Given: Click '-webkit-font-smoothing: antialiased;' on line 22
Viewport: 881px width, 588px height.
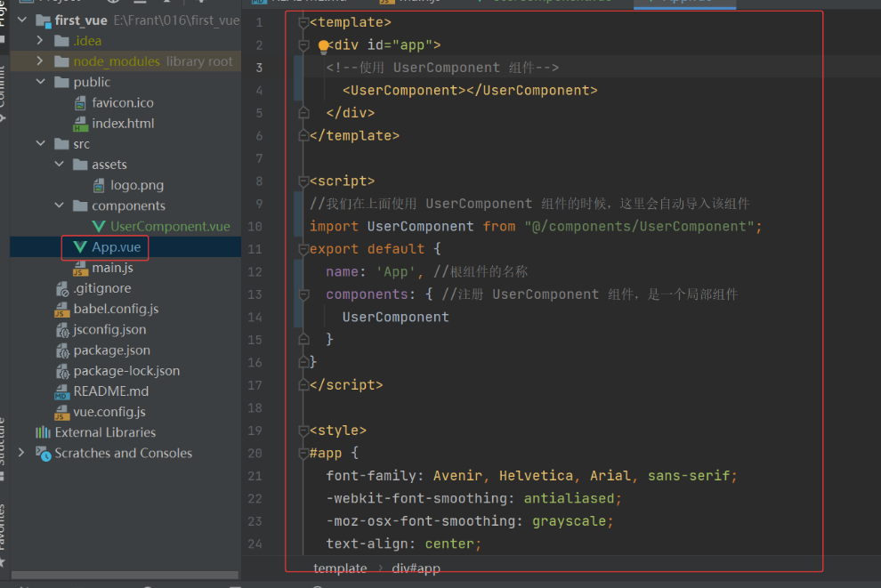Looking at the screenshot, I should [x=473, y=498].
